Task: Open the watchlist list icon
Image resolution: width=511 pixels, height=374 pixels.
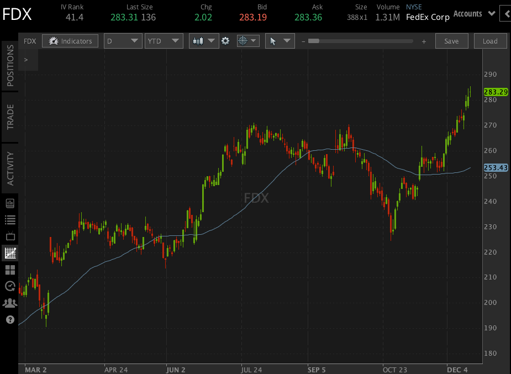Action: 9,219
